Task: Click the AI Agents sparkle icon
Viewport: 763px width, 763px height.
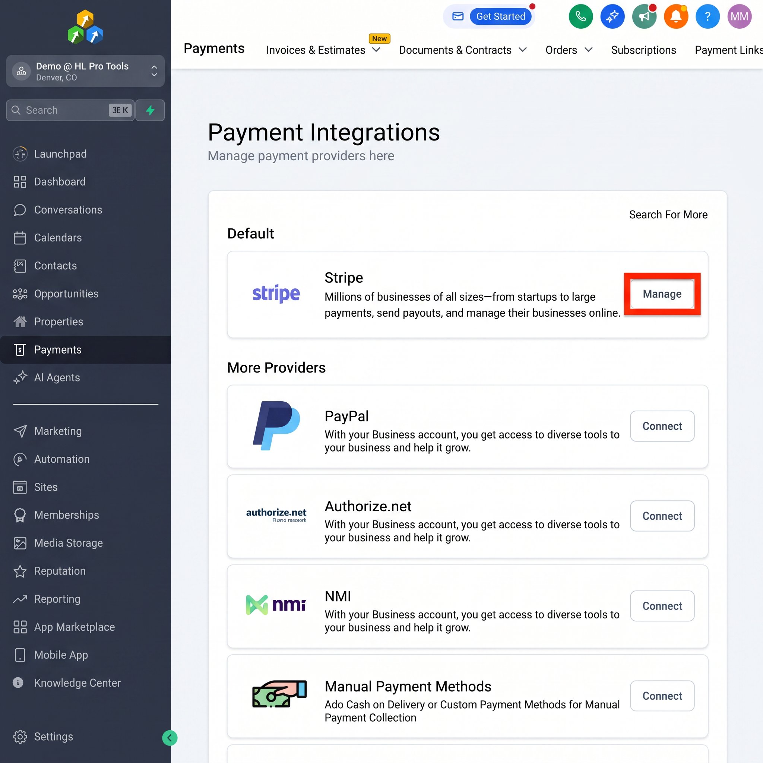Action: pyautogui.click(x=20, y=377)
